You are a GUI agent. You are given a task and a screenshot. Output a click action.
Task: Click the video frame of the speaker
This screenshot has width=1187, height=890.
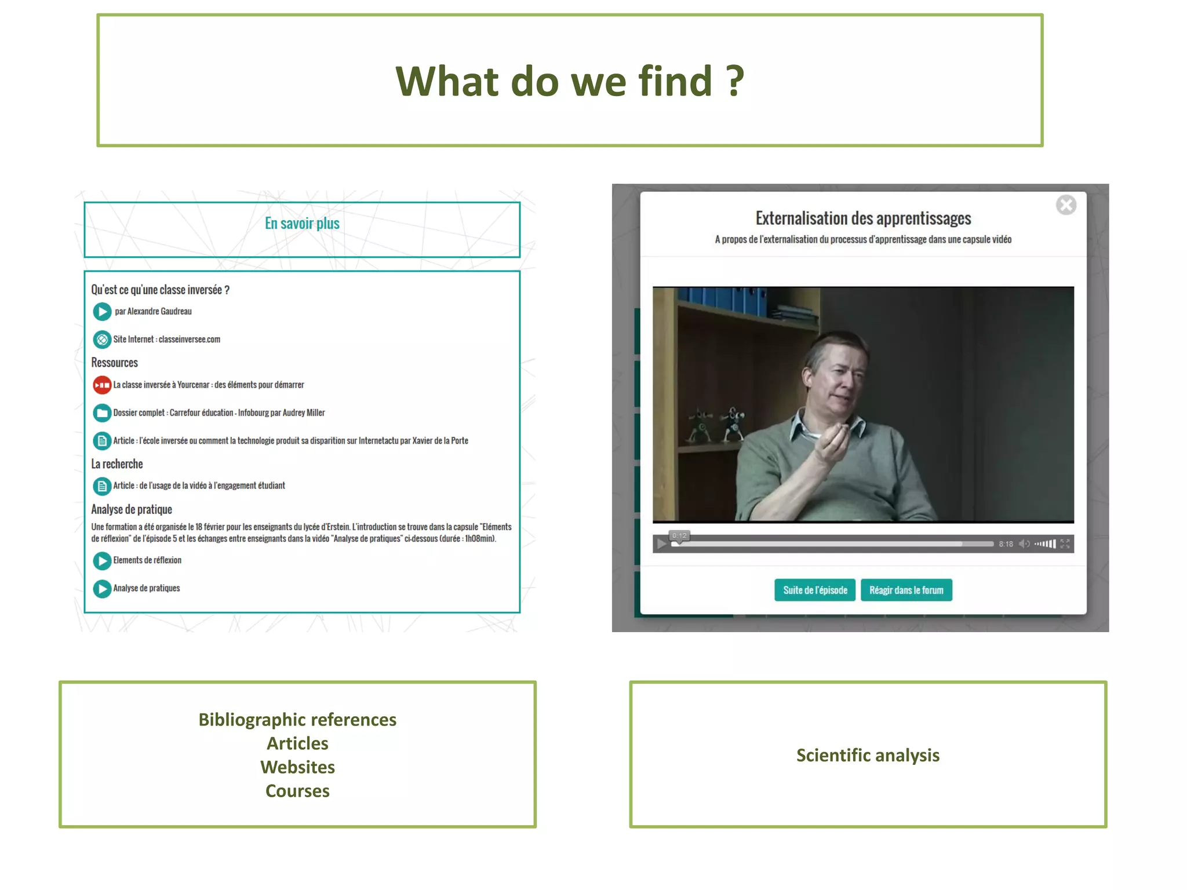pyautogui.click(x=863, y=404)
